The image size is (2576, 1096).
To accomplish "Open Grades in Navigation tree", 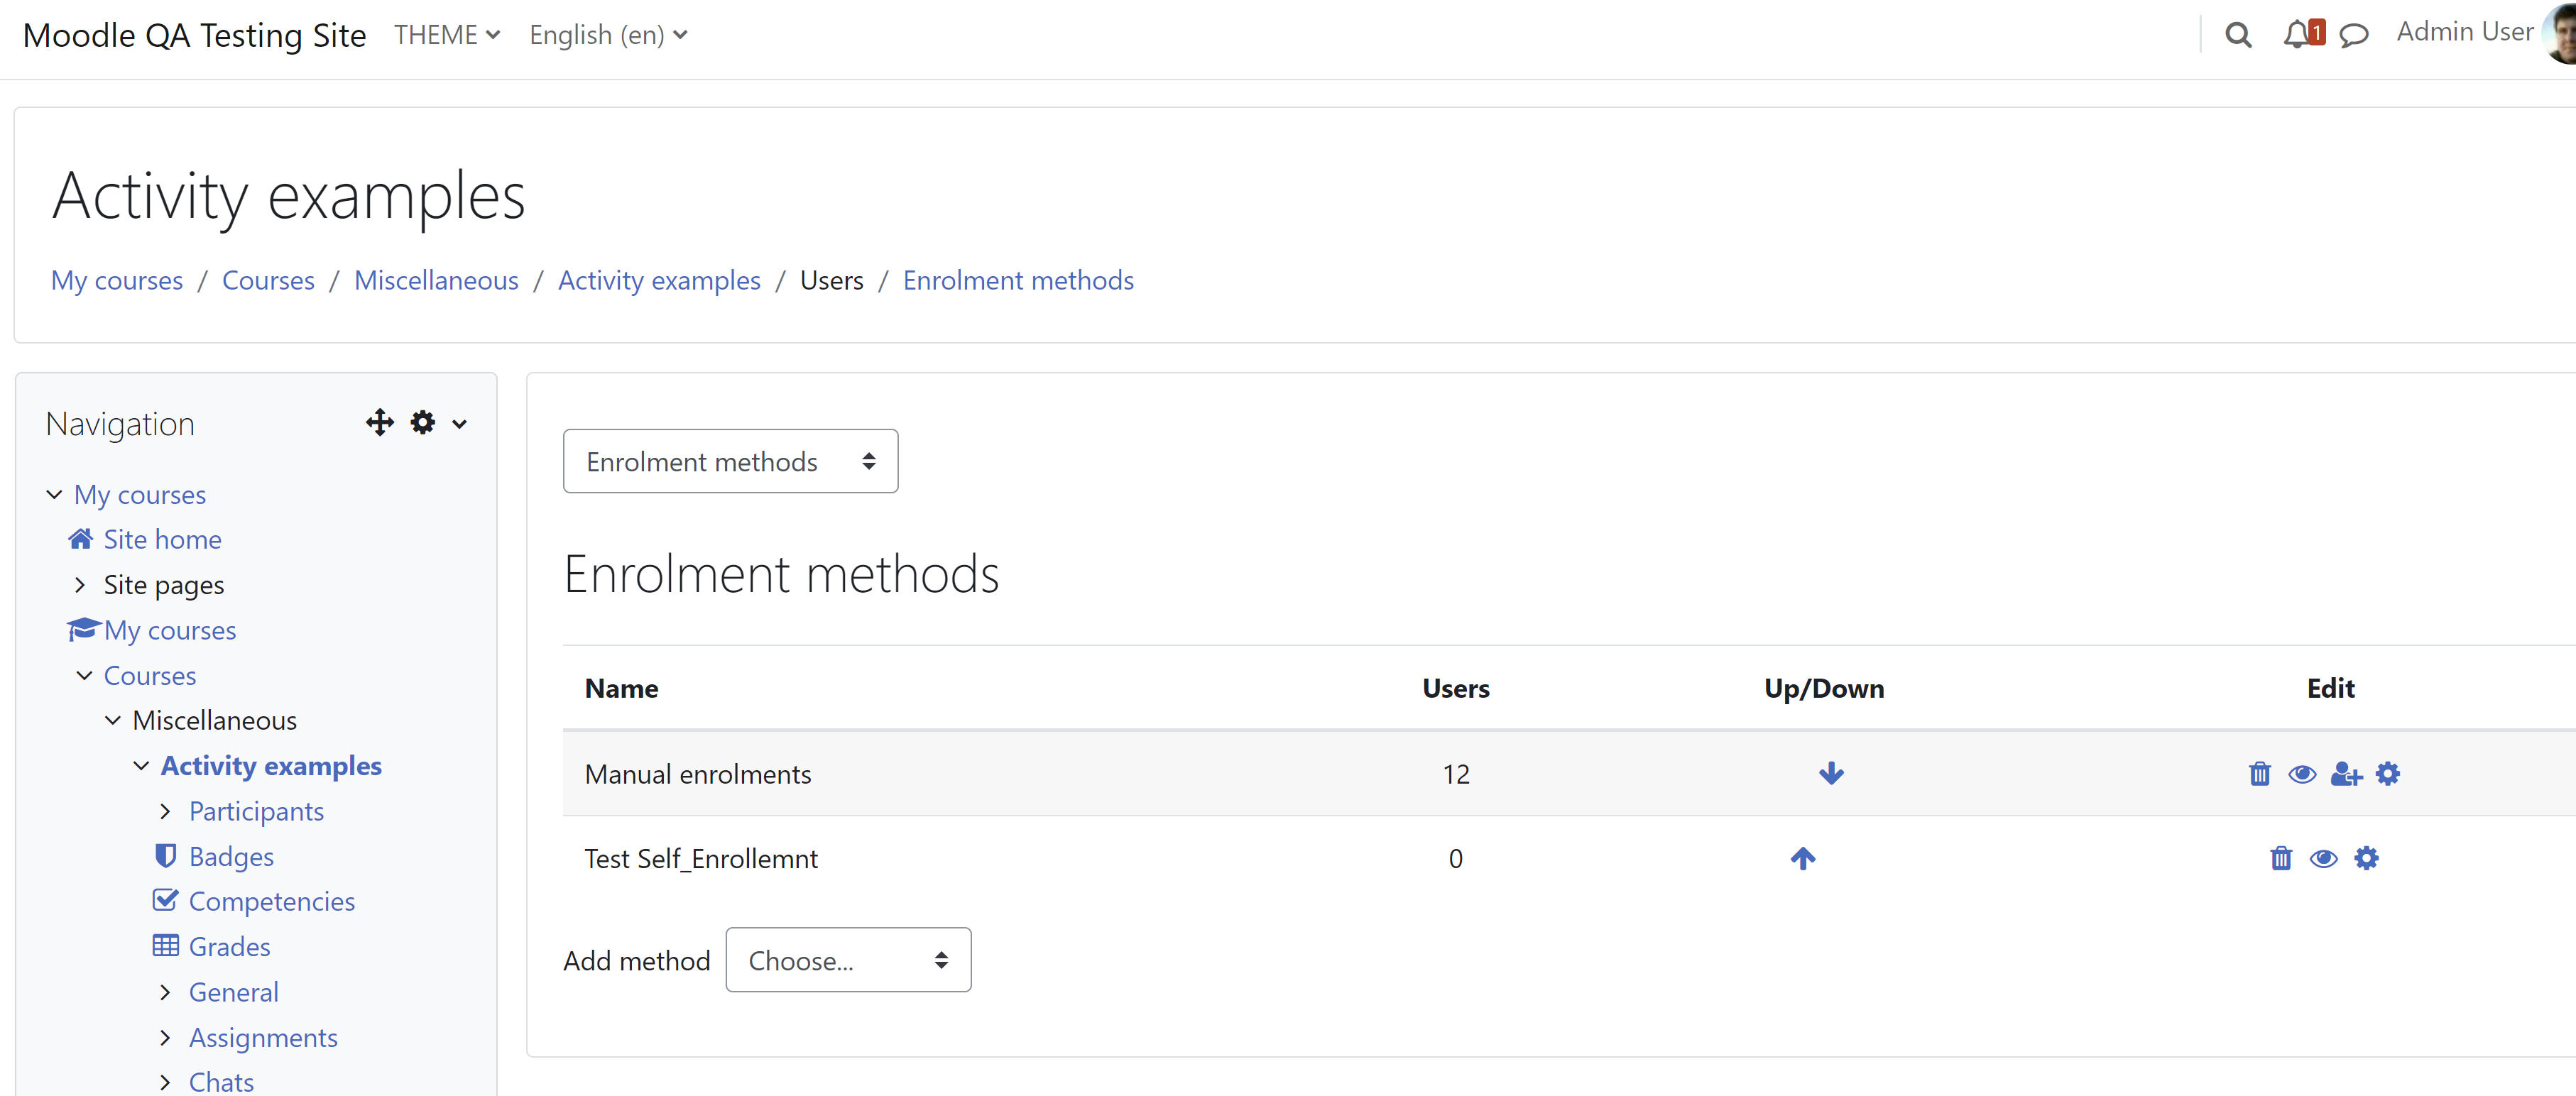I will pos(230,946).
